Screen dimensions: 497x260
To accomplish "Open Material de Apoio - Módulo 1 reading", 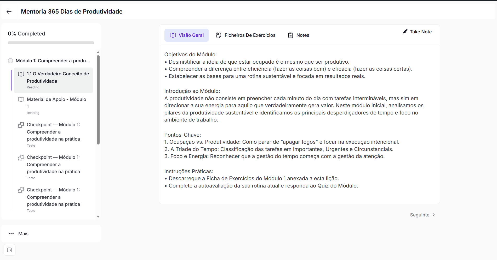I will (53, 106).
